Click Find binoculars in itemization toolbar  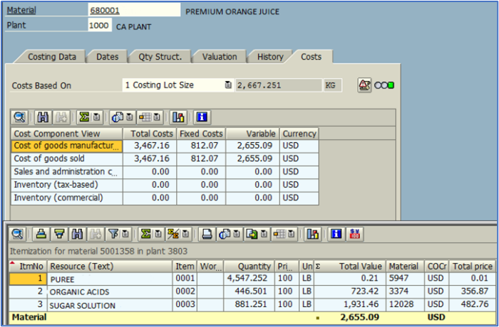[x=77, y=235]
